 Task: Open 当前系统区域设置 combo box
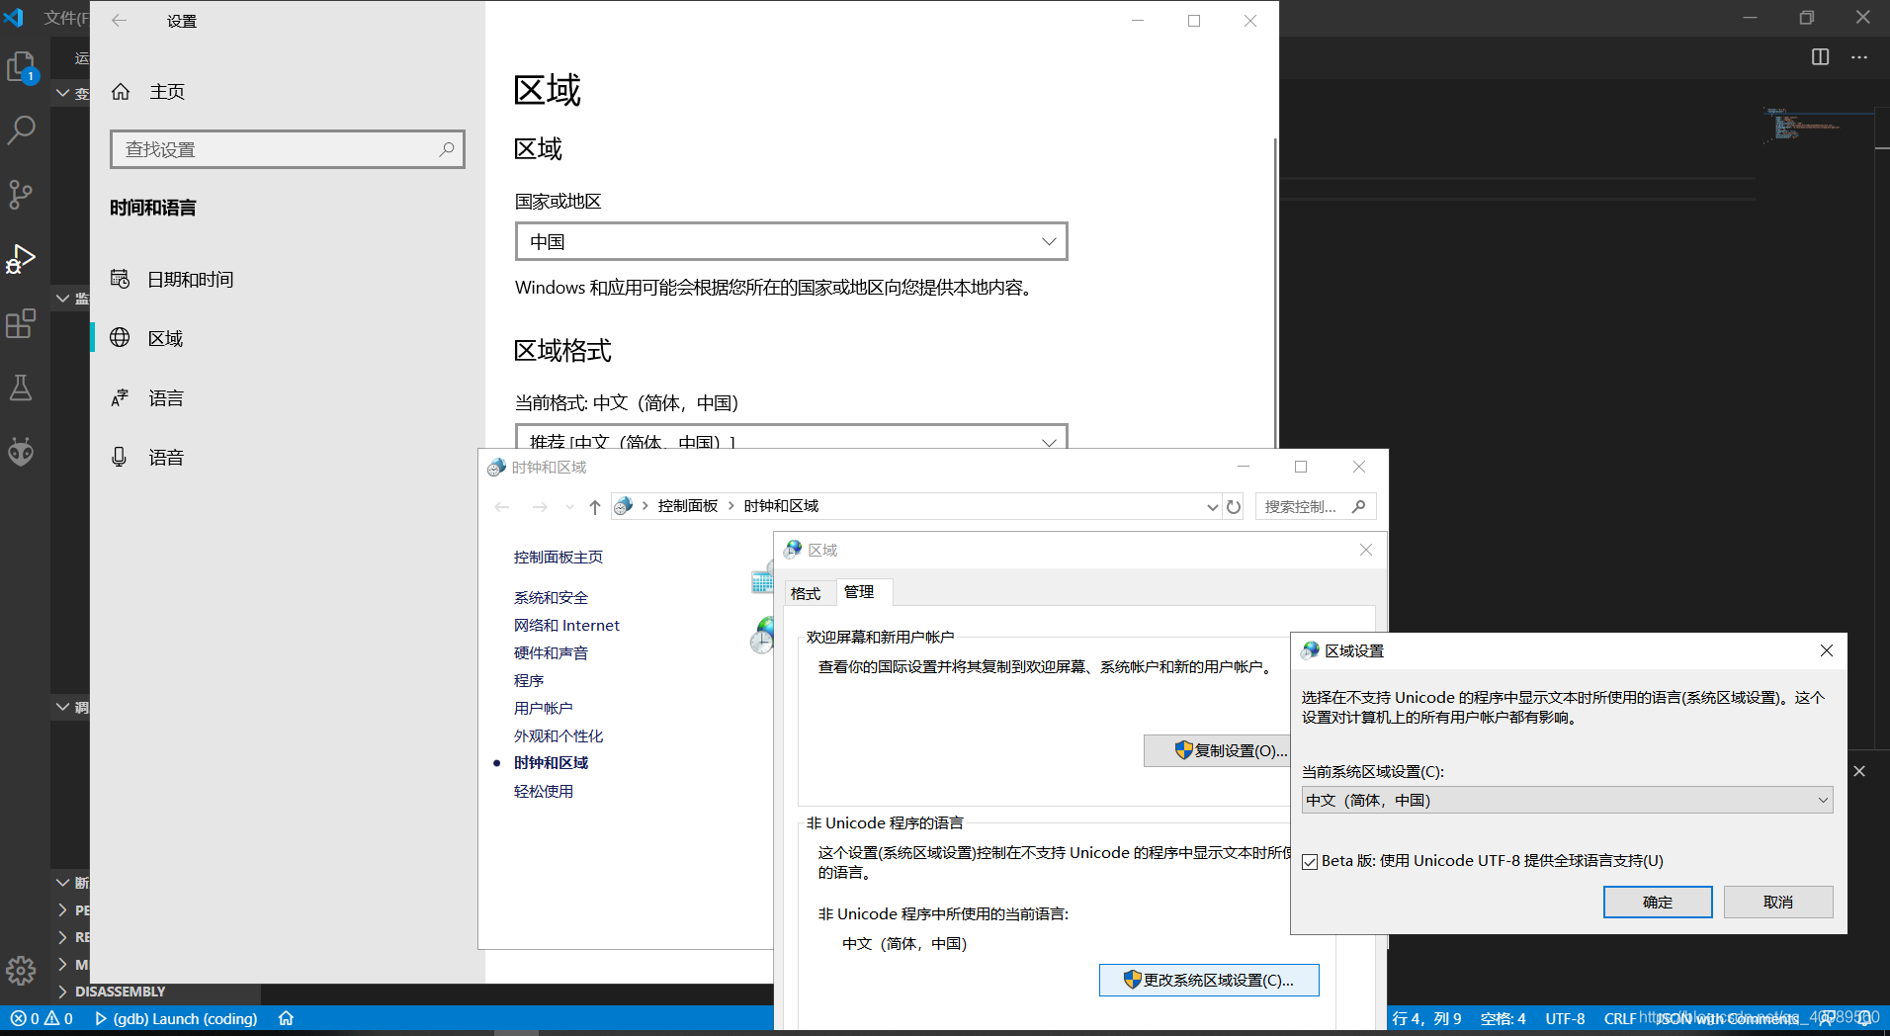click(1567, 800)
